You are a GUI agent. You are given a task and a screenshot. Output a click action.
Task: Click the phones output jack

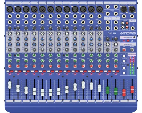pyautogui.click(x=133, y=28)
